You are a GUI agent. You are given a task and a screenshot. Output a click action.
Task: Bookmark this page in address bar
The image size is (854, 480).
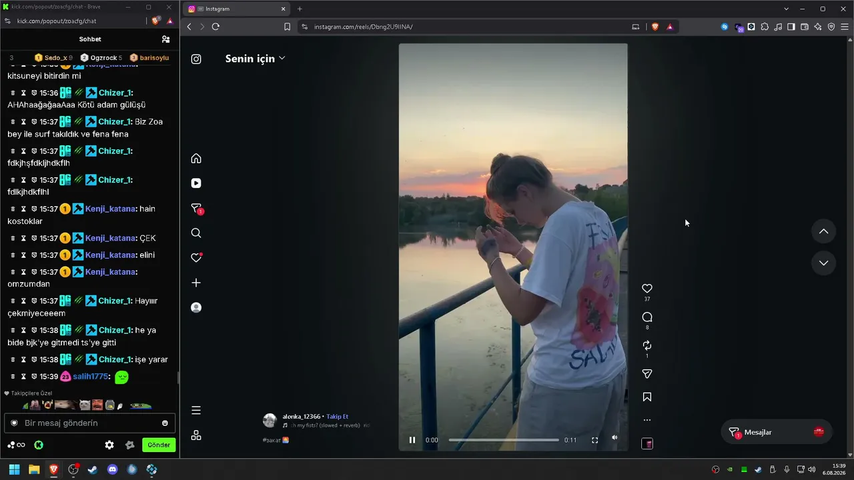tap(287, 27)
